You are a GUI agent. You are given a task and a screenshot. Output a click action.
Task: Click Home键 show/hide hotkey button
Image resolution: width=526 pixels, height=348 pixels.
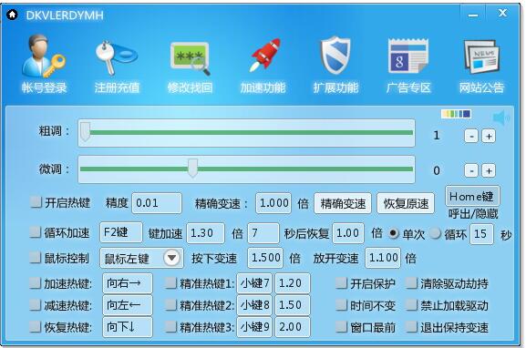(472, 196)
